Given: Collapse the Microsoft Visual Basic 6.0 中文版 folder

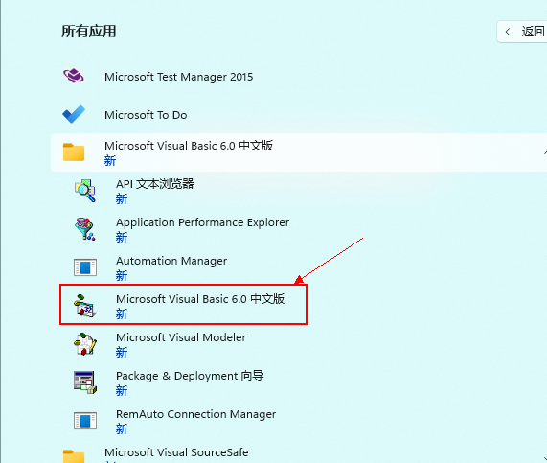Looking at the screenshot, I should (x=544, y=152).
